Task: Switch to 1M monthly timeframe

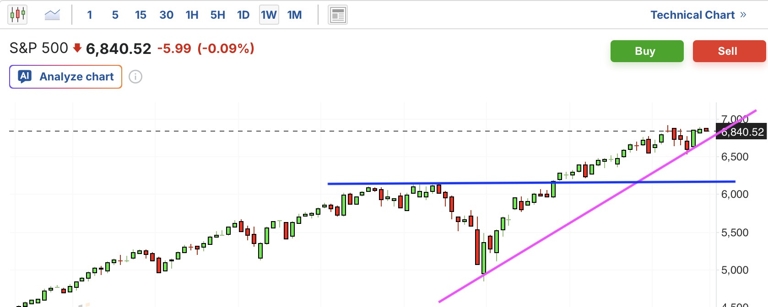Action: [x=295, y=15]
